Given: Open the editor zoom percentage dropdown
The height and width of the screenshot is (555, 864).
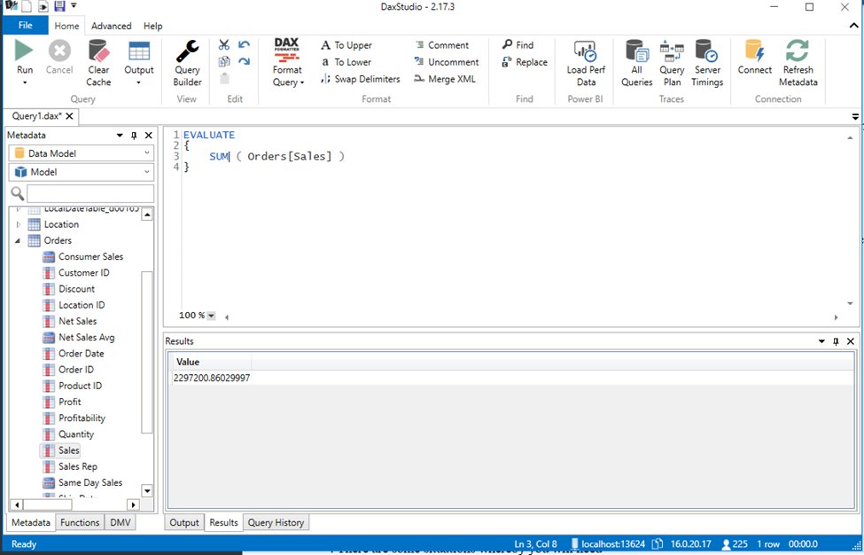Looking at the screenshot, I should [211, 316].
